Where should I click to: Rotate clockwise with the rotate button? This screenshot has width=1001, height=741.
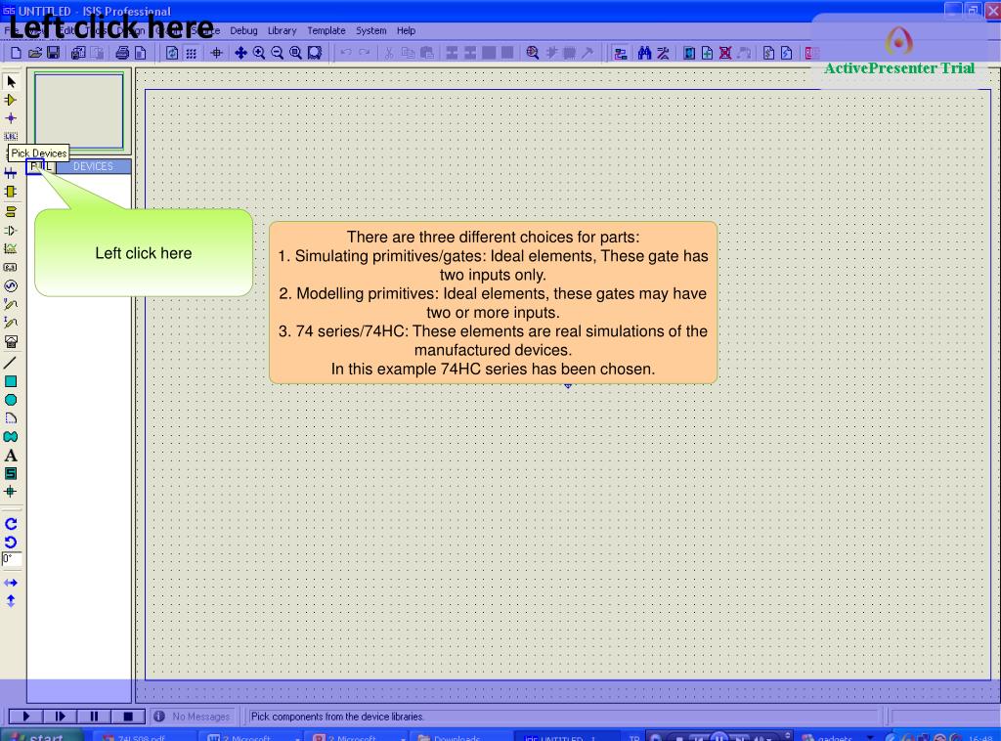click(11, 524)
